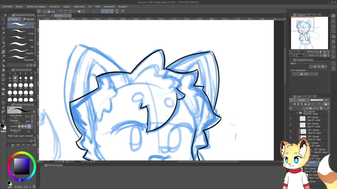Image resolution: width=337 pixels, height=189 pixels.
Task: Duplicate the sub tool icon
Action: [31, 65]
